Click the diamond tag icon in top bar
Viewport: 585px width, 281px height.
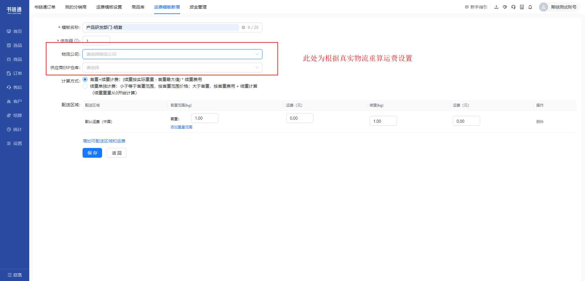click(505, 7)
